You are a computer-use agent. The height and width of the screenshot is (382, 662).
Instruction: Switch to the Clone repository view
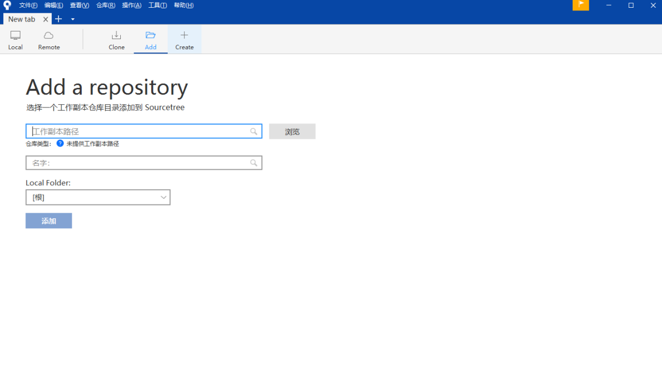[x=116, y=39]
